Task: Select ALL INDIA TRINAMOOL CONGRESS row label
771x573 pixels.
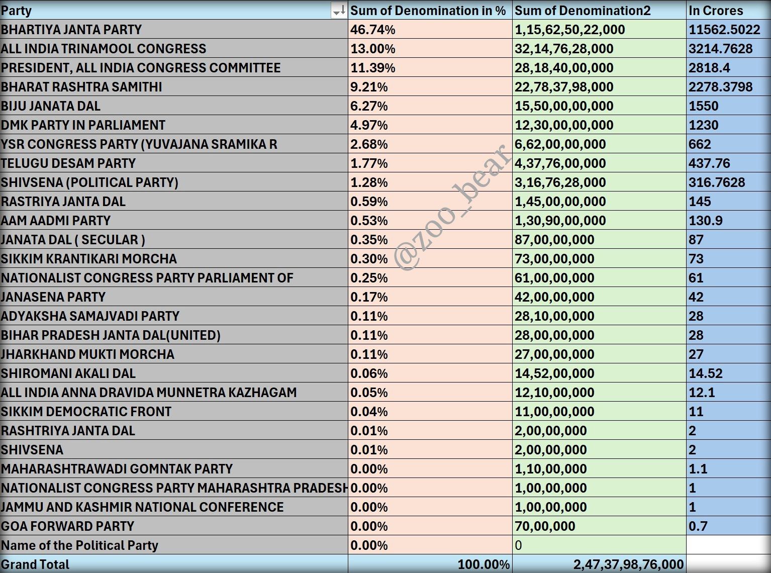Action: (x=174, y=49)
